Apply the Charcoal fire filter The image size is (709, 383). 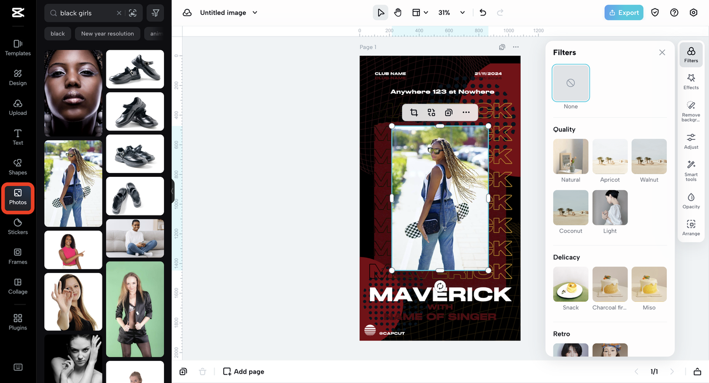tap(610, 284)
